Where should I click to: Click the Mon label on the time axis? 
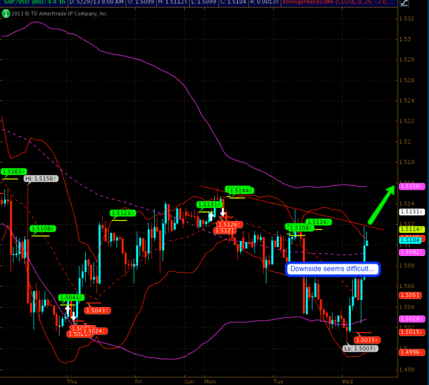click(x=210, y=382)
